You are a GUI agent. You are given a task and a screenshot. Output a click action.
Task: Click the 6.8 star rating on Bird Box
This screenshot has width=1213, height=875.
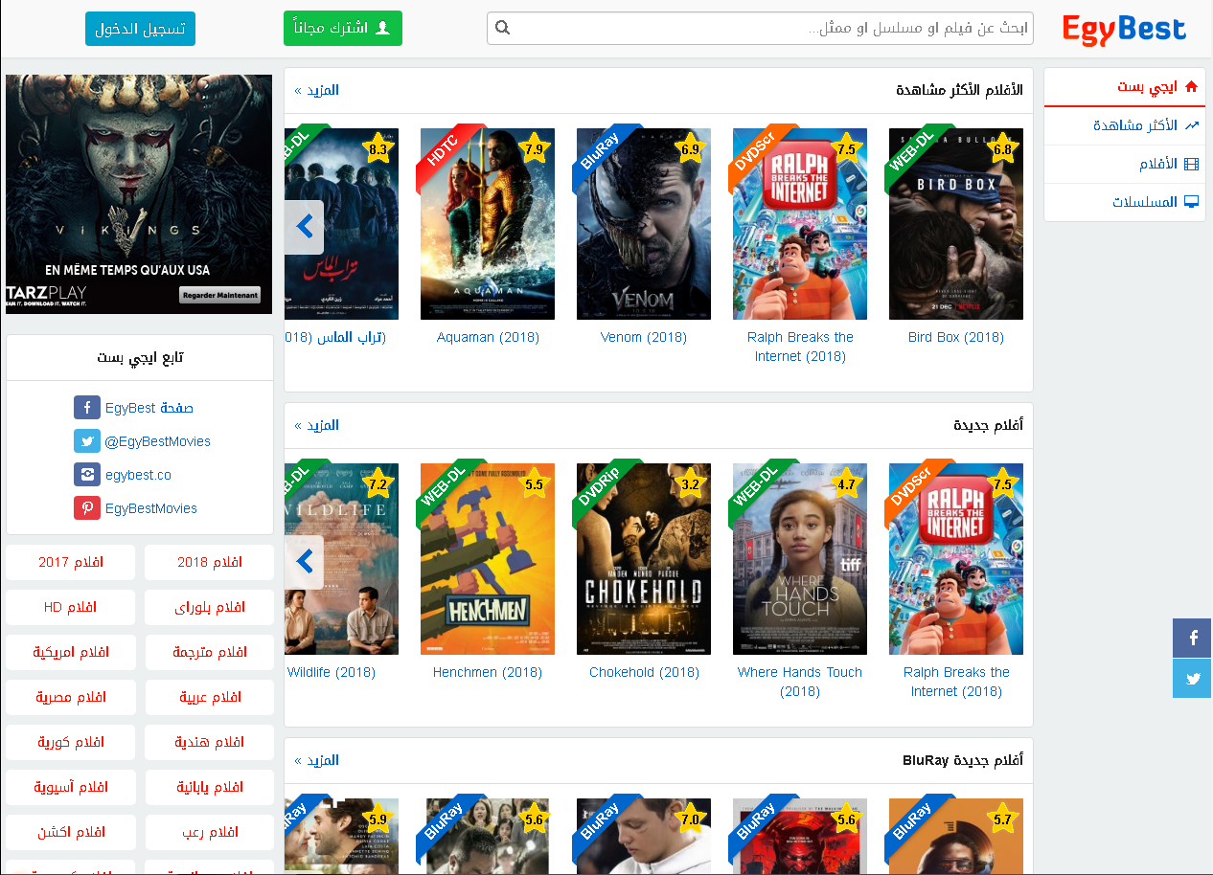tap(1002, 148)
